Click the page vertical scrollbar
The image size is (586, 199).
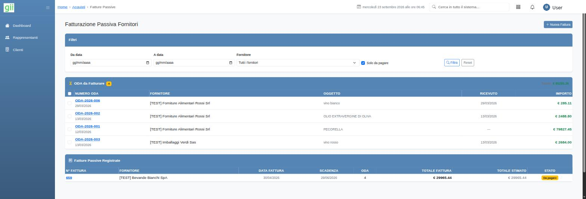click(x=584, y=93)
